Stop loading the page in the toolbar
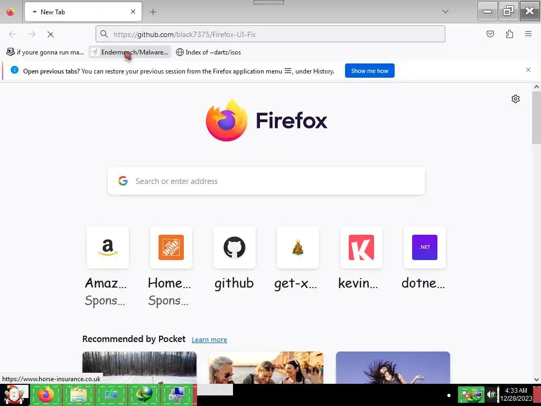This screenshot has height=406, width=541. coord(50,34)
